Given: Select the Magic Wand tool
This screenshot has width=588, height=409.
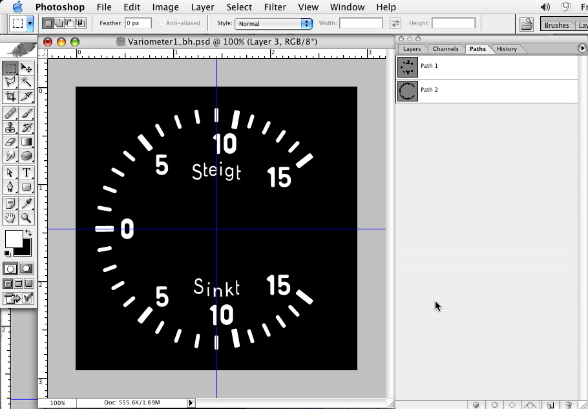Looking at the screenshot, I should 26,82.
